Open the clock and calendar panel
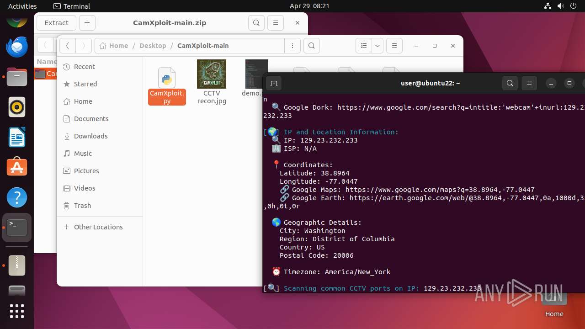 pyautogui.click(x=309, y=6)
